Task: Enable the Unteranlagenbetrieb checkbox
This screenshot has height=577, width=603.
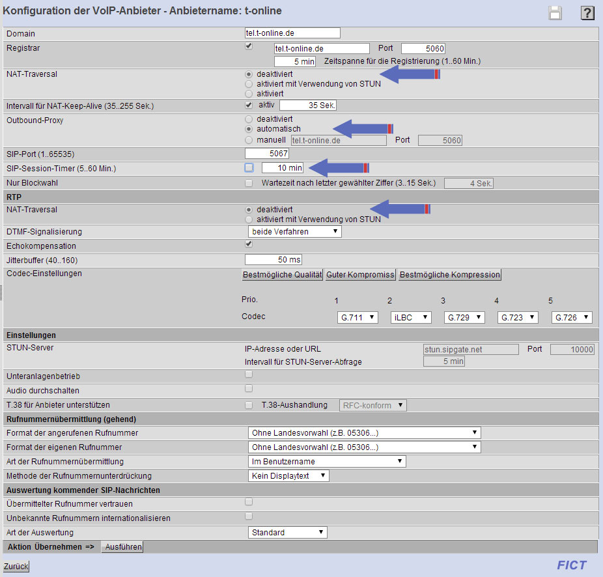Action: (x=249, y=374)
